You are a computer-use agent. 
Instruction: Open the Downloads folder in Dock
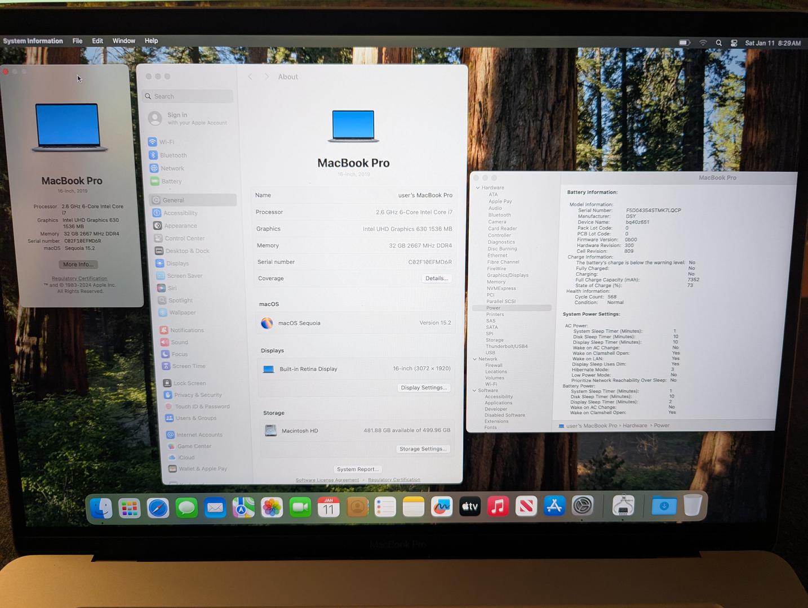tap(664, 506)
